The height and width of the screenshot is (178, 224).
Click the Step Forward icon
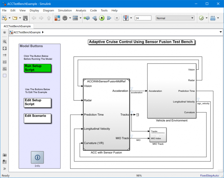[109, 18]
